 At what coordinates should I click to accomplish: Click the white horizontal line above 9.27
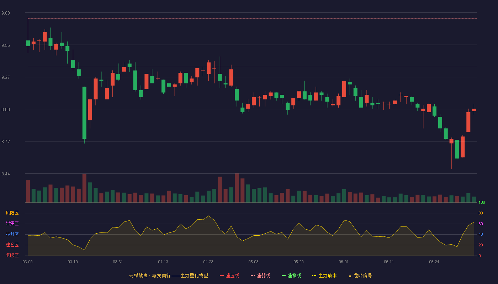[x=252, y=66]
